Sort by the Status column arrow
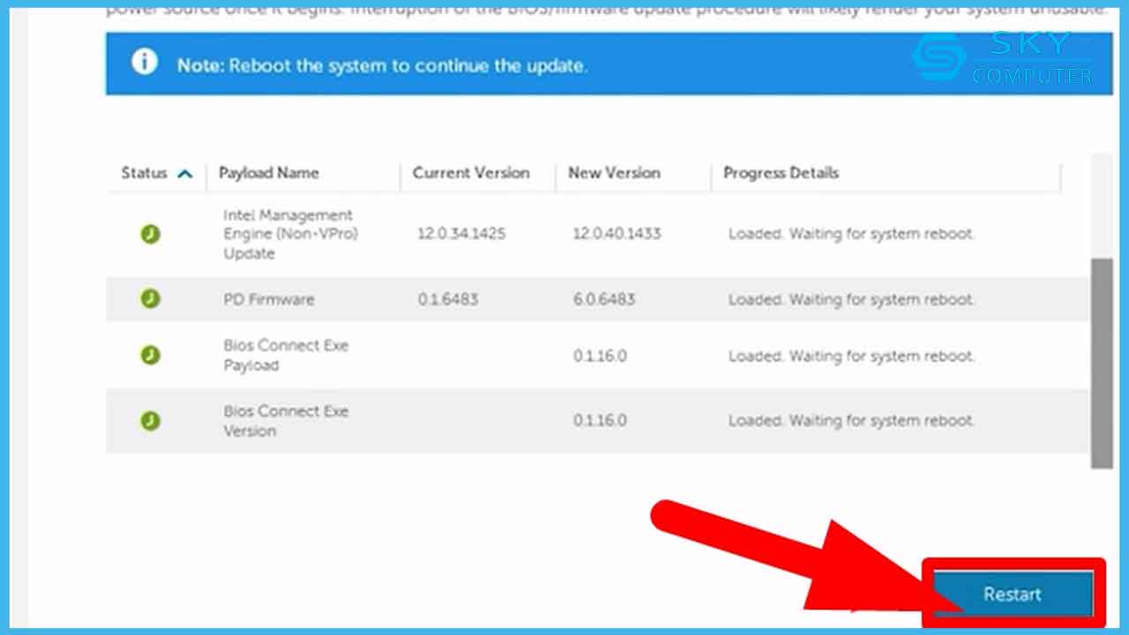This screenshot has width=1129, height=635. (184, 174)
